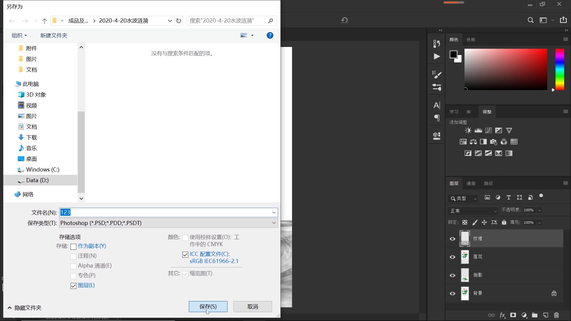The width and height of the screenshot is (571, 321).
Task: Add a Levels adjustment from the 调整 panel
Action: click(478, 130)
